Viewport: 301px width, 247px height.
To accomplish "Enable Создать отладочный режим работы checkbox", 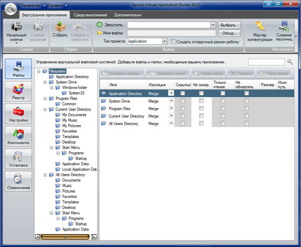I will pyautogui.click(x=174, y=42).
